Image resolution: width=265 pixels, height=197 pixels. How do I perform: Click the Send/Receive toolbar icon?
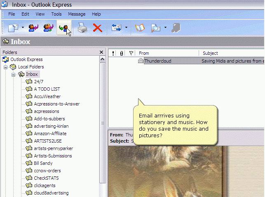[117, 28]
